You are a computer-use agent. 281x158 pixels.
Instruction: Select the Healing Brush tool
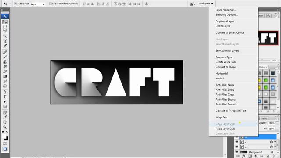pos(5,52)
